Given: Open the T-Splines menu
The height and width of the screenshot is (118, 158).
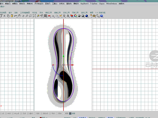Looking at the screenshot, I should 94,4.
